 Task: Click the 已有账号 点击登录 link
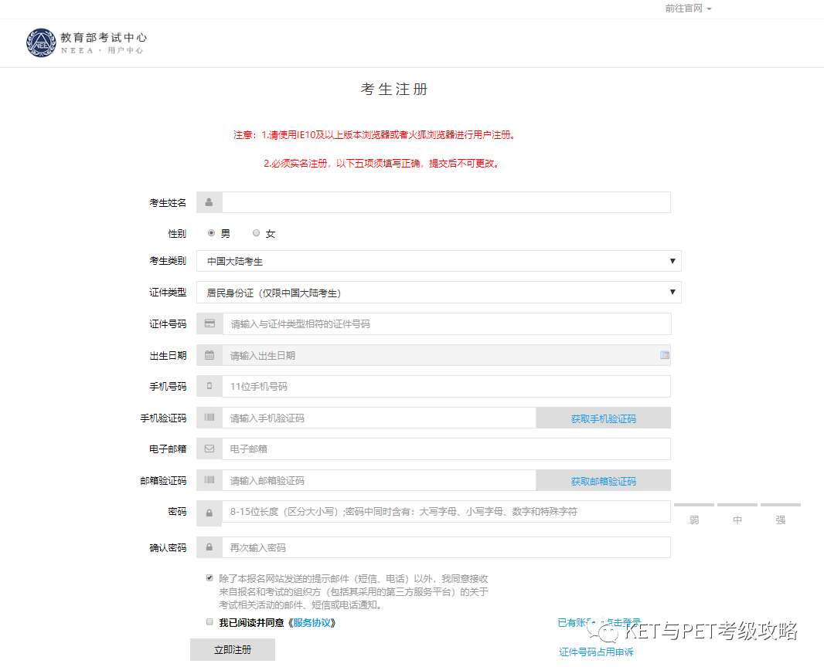coord(599,623)
